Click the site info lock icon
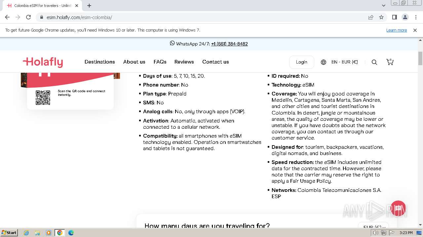The height and width of the screenshot is (237, 423). 42,17
